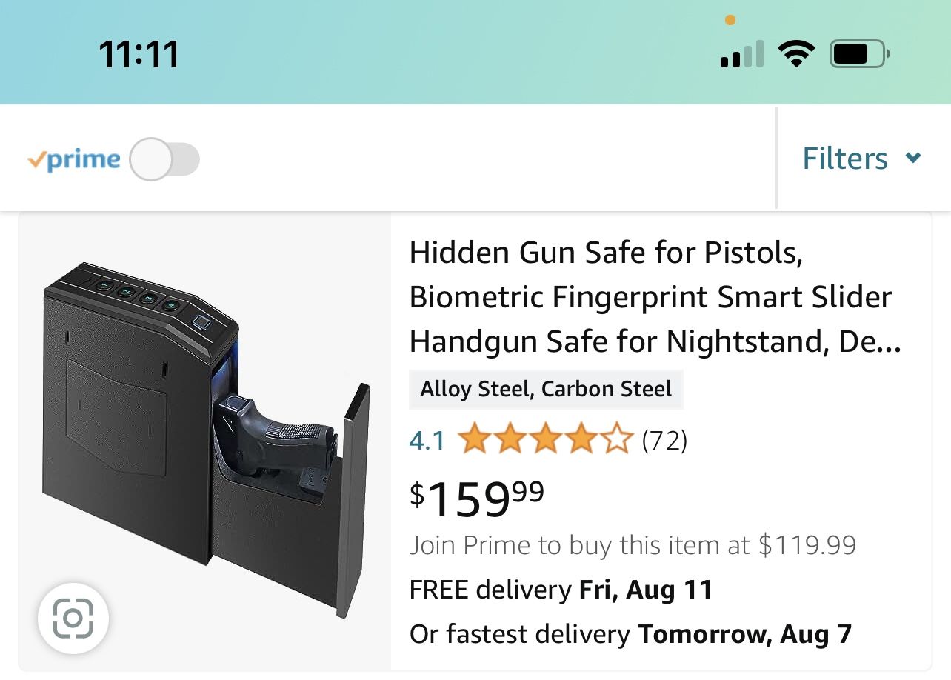Image resolution: width=951 pixels, height=680 pixels.
Task: Open the Hidden Gun Safe product title
Action: tap(650, 296)
